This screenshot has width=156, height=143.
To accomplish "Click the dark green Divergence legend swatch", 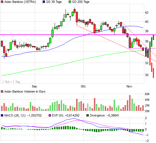I will 88,115.
